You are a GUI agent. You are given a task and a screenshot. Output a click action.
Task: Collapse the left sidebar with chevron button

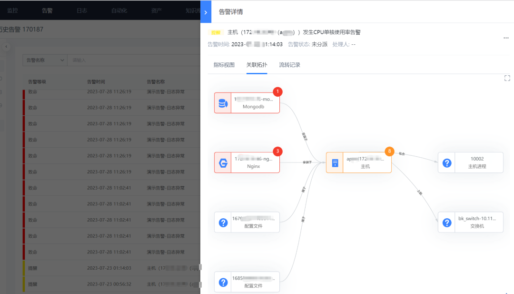pos(6,47)
